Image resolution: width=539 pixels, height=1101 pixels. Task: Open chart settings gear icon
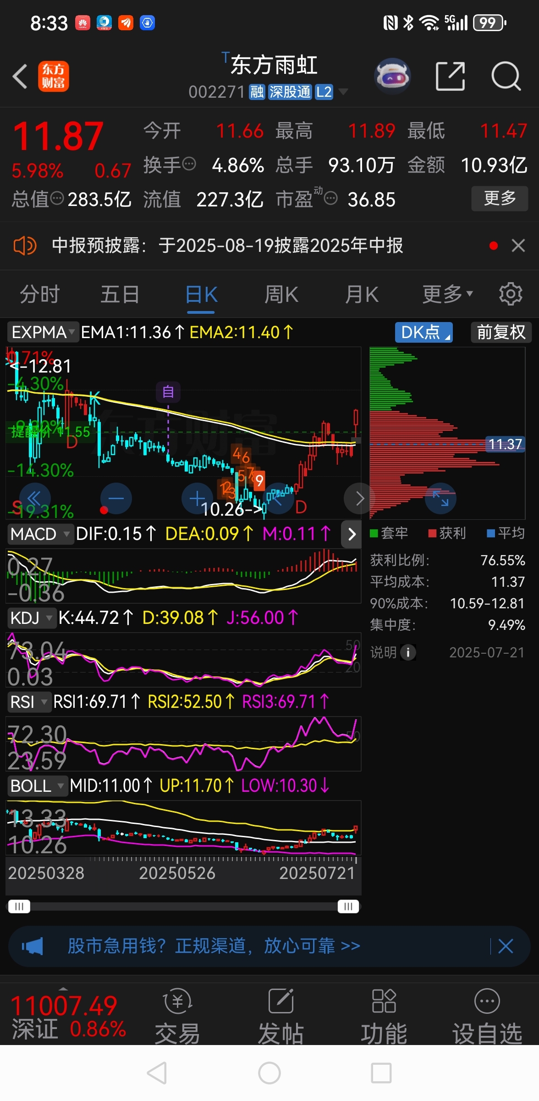point(511,294)
